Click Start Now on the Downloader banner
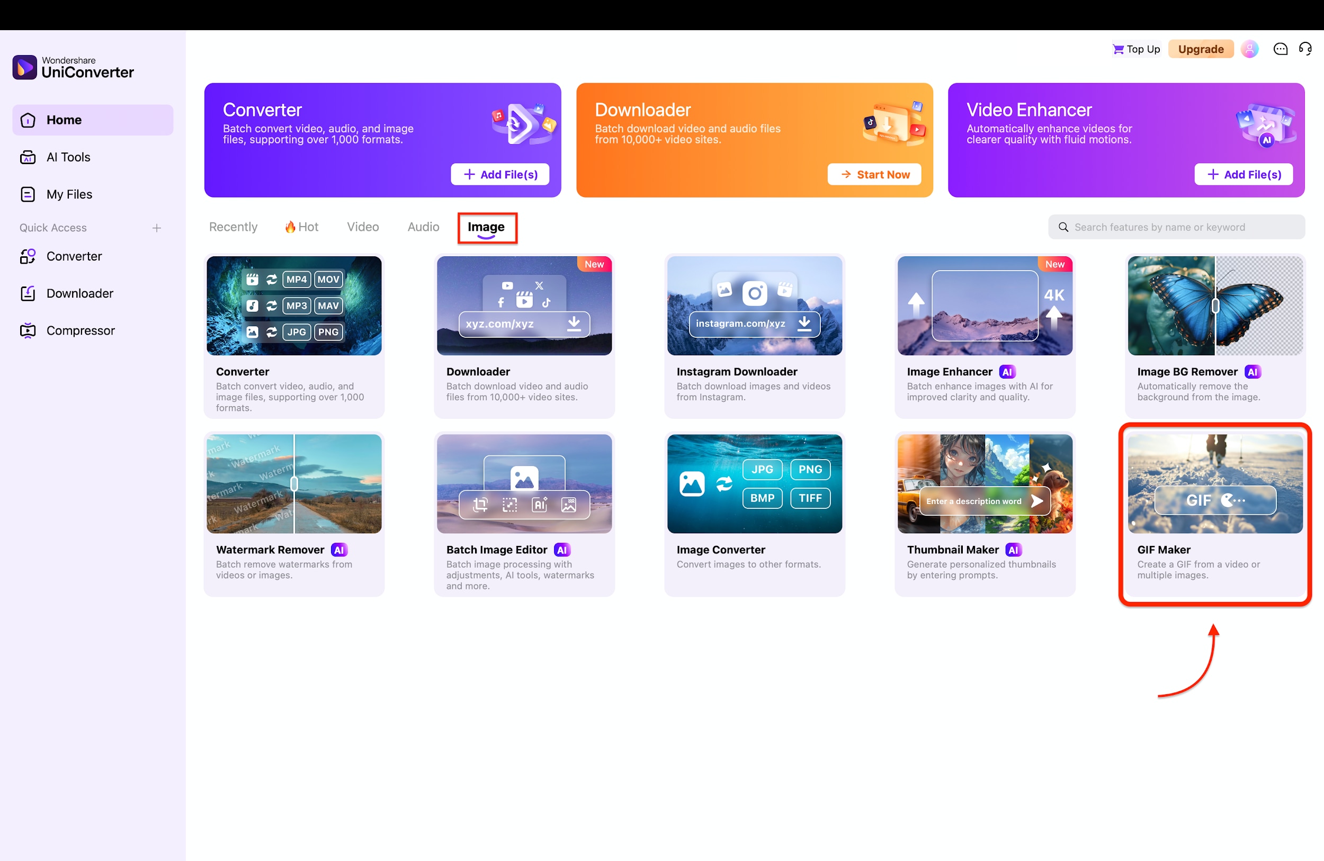The height and width of the screenshot is (861, 1324). 874,174
